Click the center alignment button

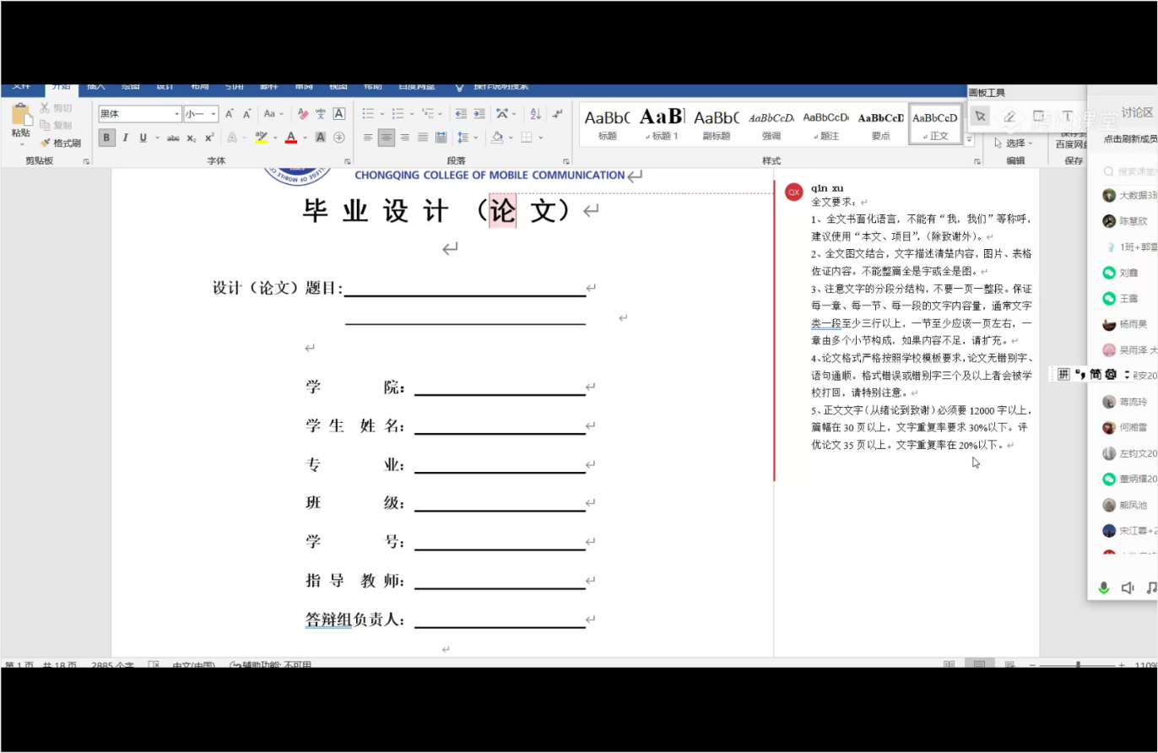[387, 138]
